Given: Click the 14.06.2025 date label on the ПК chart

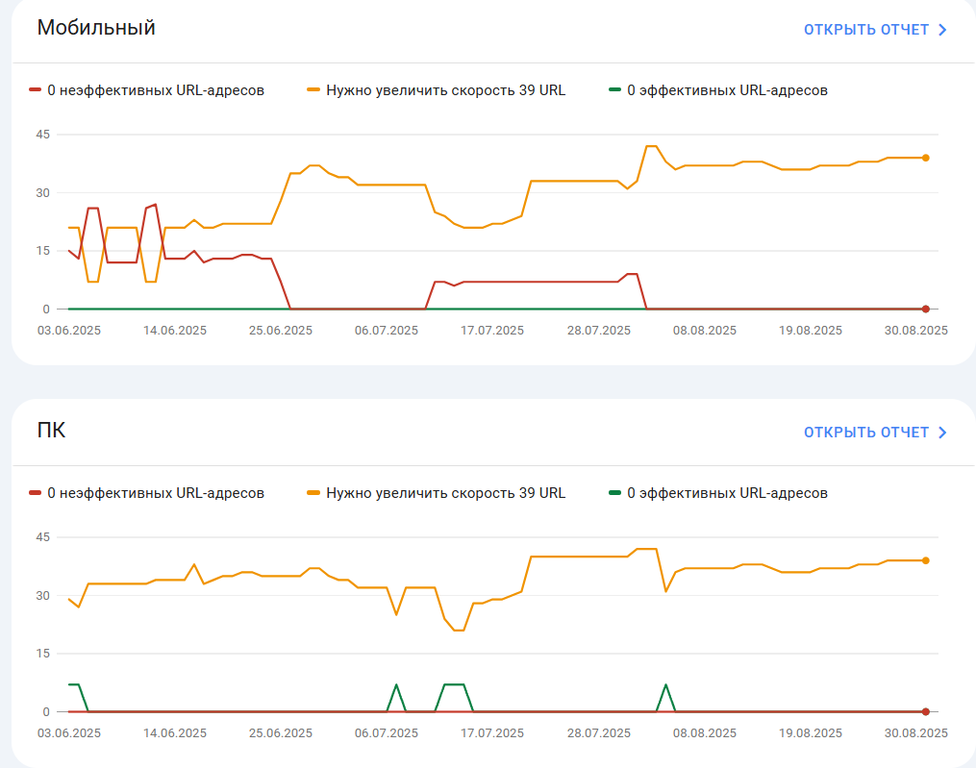Looking at the screenshot, I should pyautogui.click(x=175, y=733).
